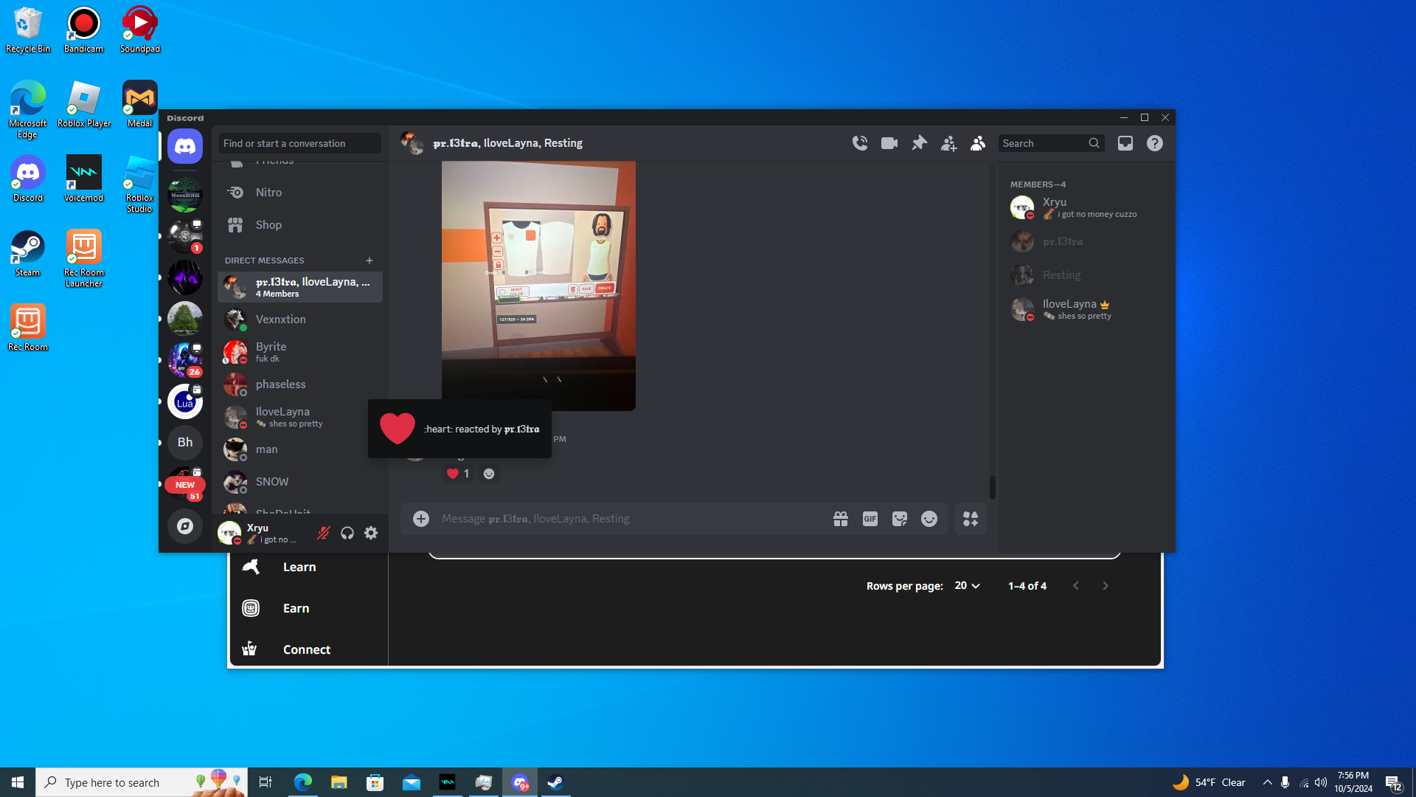Open the sticker picker
1416x797 pixels.
pyautogui.click(x=900, y=519)
